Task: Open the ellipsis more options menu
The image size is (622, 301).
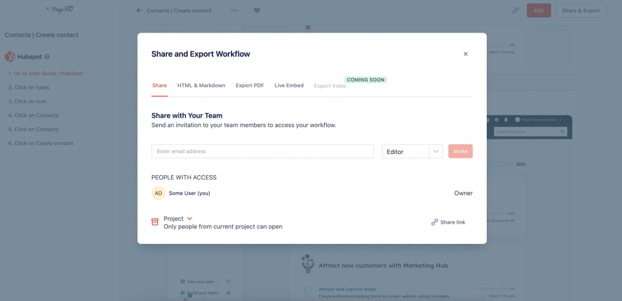Action: tap(234, 10)
